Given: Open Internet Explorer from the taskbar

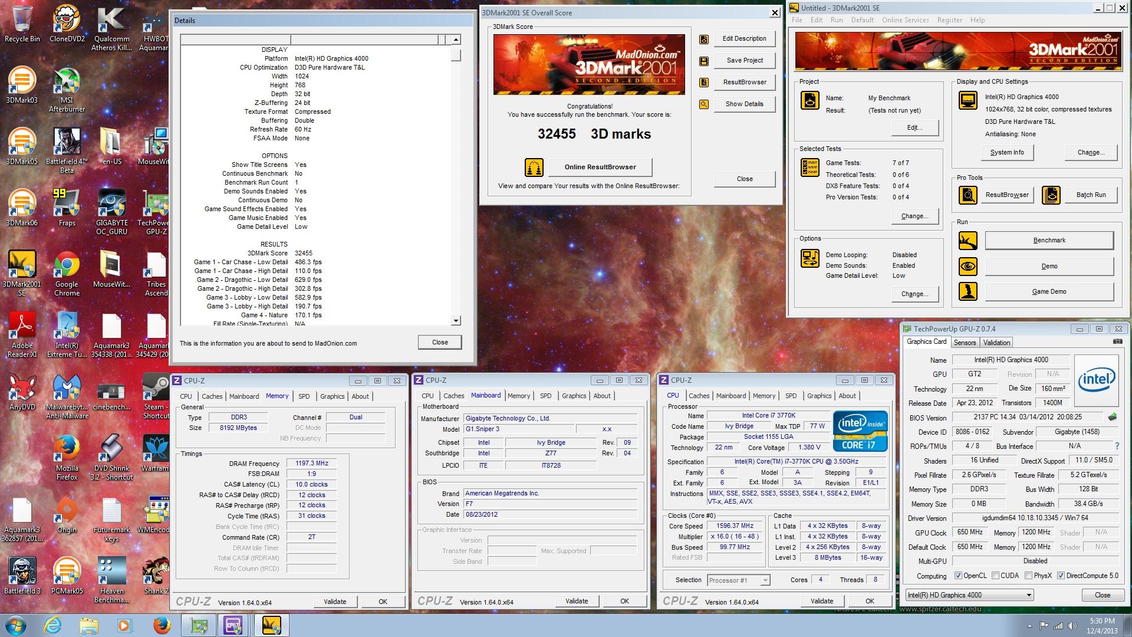Looking at the screenshot, I should point(52,625).
